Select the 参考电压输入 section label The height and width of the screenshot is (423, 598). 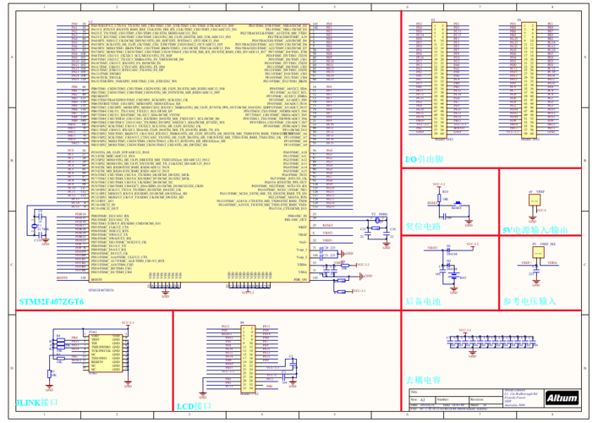529,301
